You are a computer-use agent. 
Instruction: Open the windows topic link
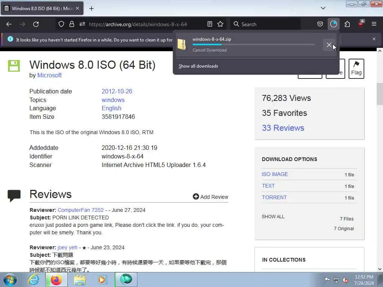click(113, 100)
